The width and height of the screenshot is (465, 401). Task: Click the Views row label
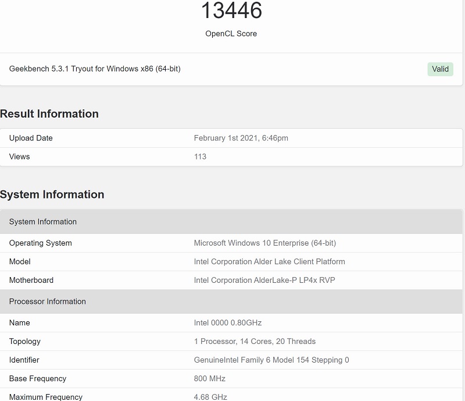(x=20, y=157)
